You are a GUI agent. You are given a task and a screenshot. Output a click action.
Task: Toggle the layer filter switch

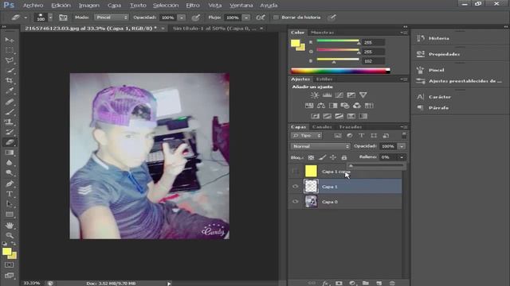point(404,135)
